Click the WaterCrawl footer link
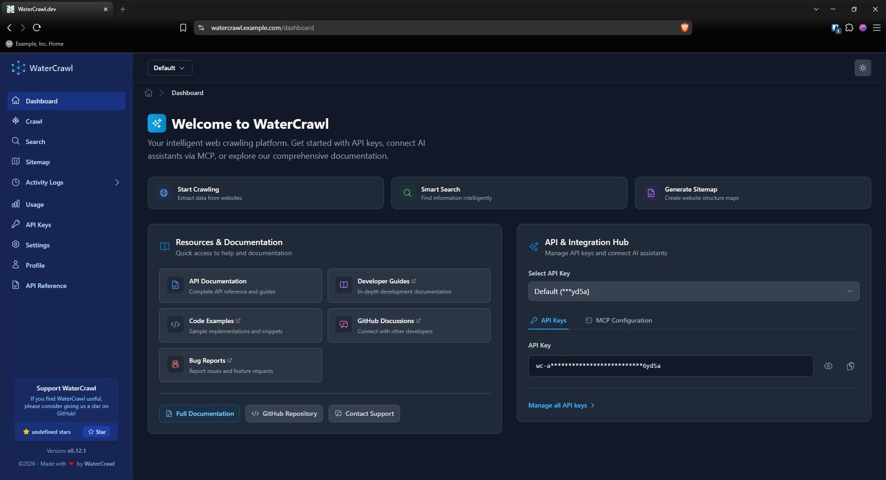The image size is (886, 480). pyautogui.click(x=99, y=464)
